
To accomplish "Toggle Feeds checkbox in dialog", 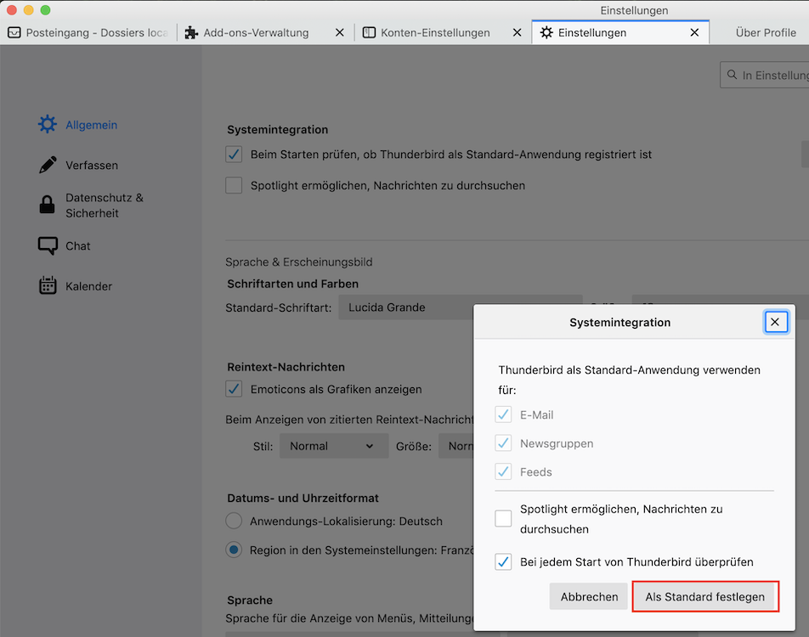I will click(x=503, y=471).
